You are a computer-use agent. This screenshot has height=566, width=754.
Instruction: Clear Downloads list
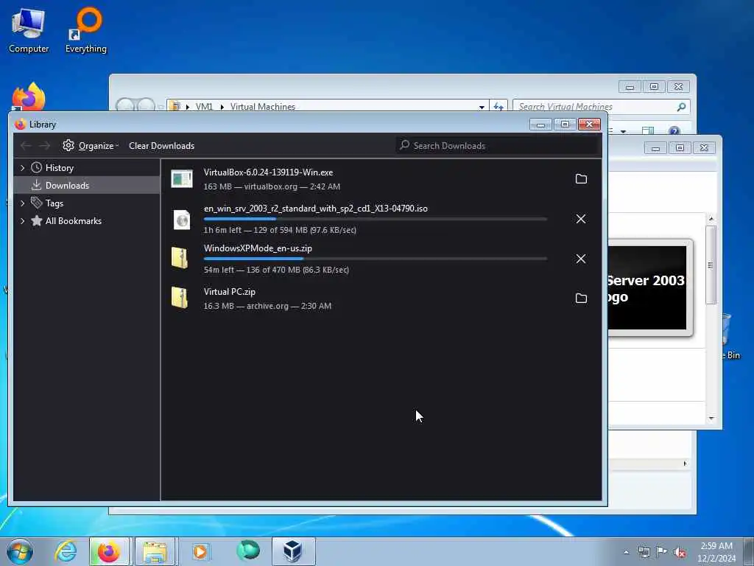click(x=161, y=145)
